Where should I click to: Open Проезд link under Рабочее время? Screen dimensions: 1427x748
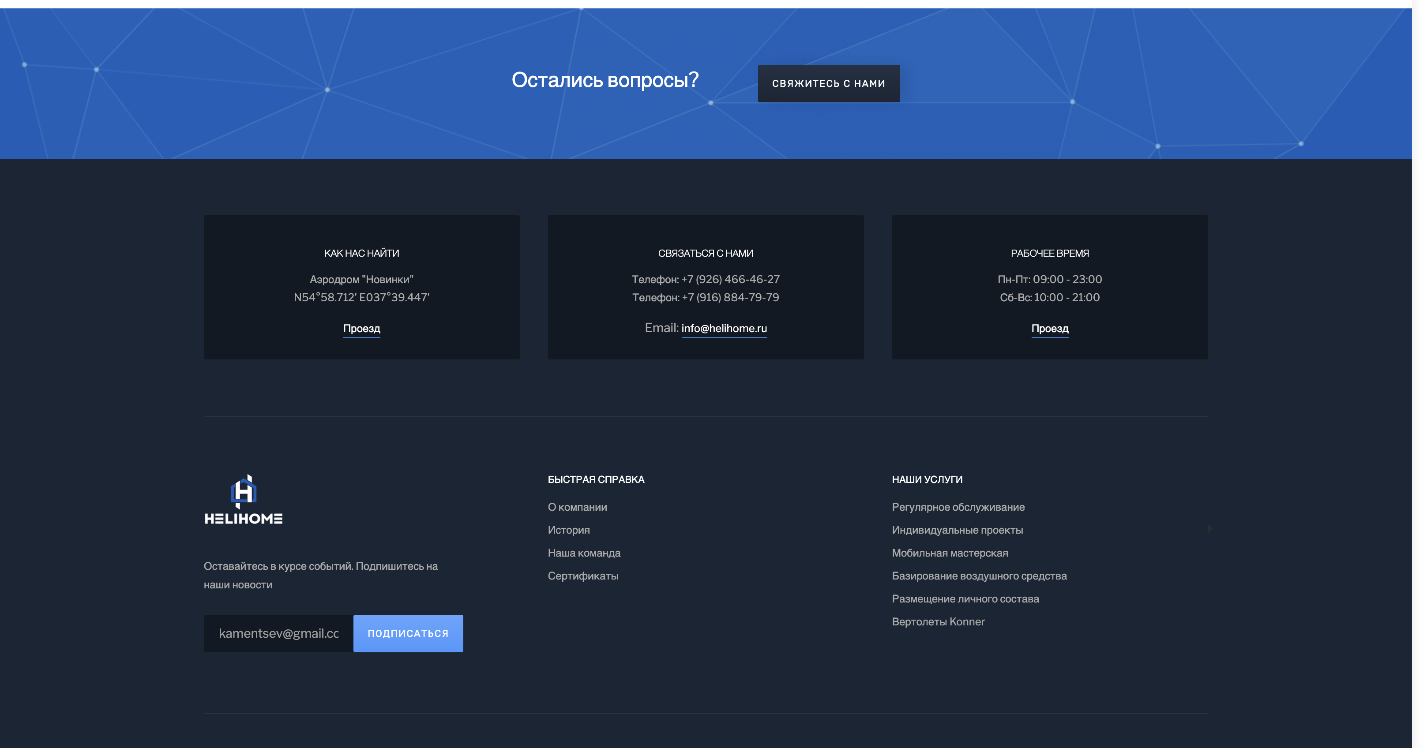click(x=1049, y=328)
